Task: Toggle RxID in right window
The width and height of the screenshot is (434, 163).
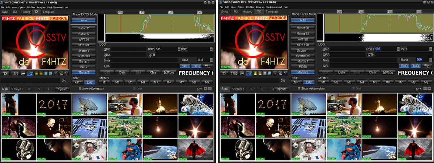Action: pos(404,66)
